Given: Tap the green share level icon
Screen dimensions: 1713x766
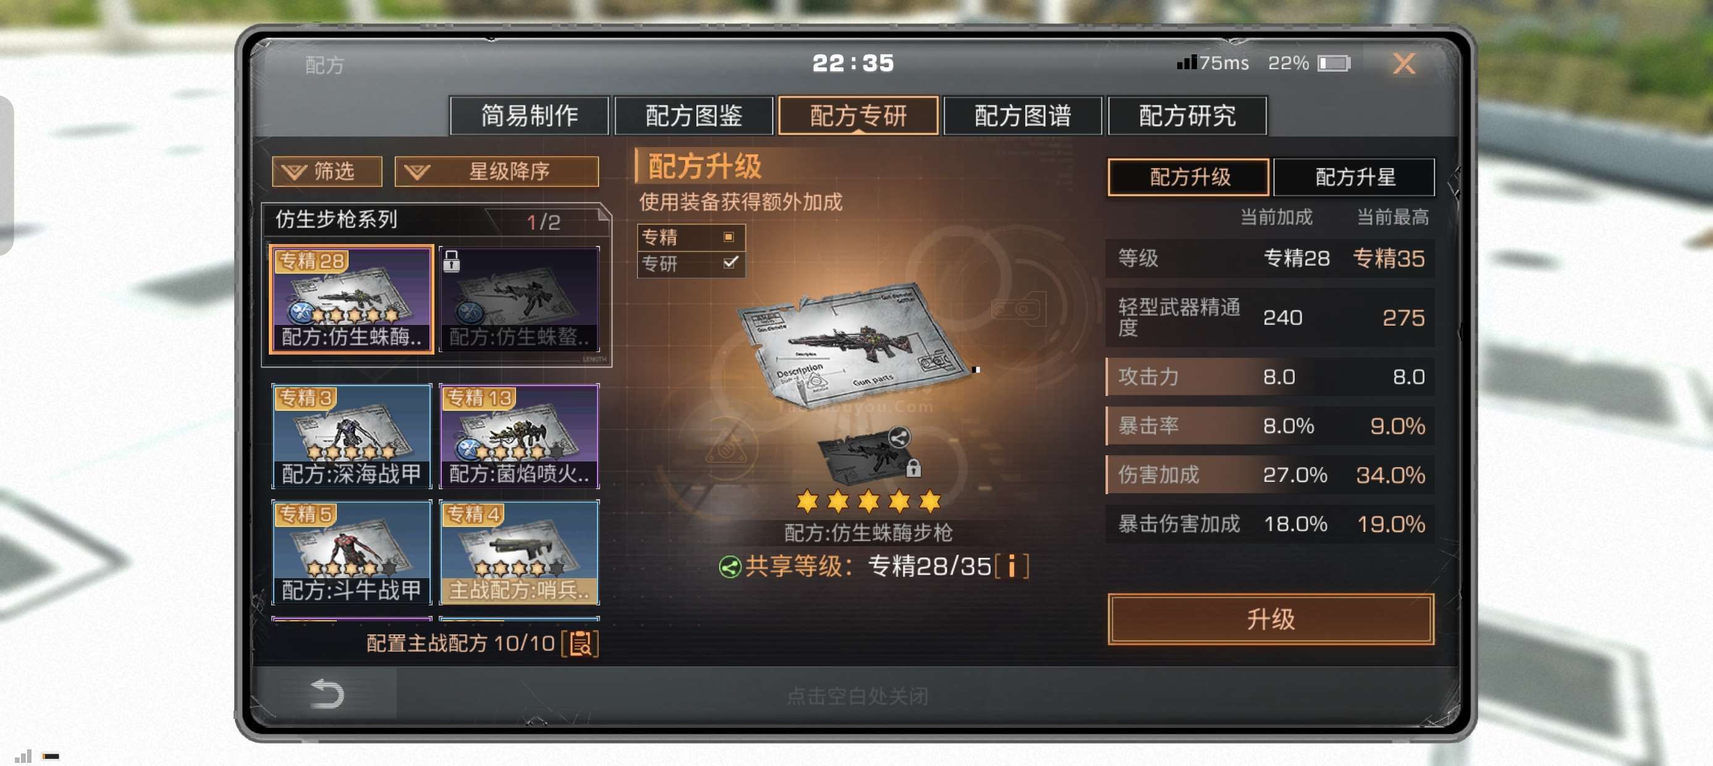Looking at the screenshot, I should [x=729, y=567].
